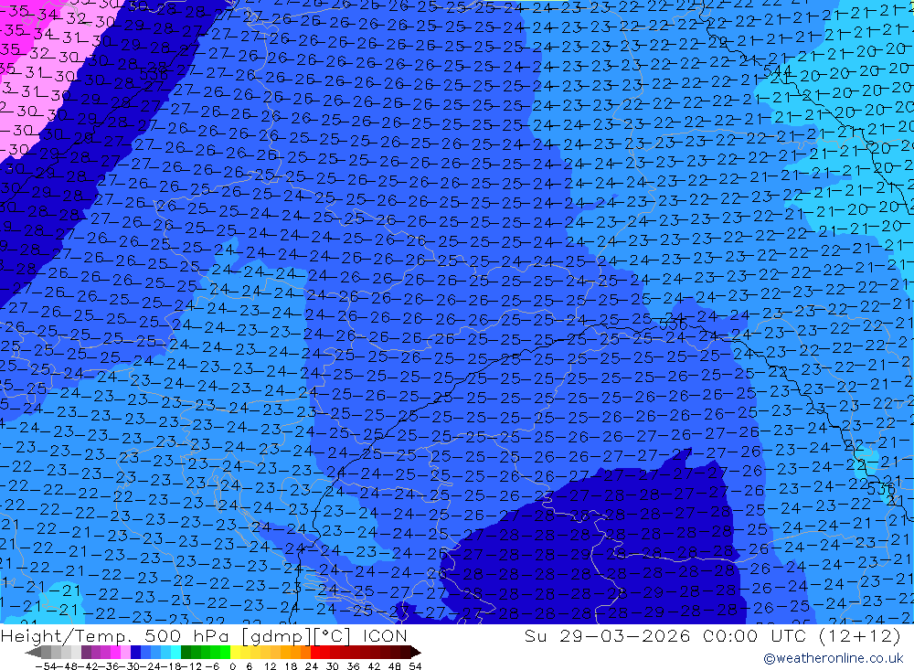Select the dark green legend swatch near -12
The height and width of the screenshot is (670, 914).
coord(186,652)
